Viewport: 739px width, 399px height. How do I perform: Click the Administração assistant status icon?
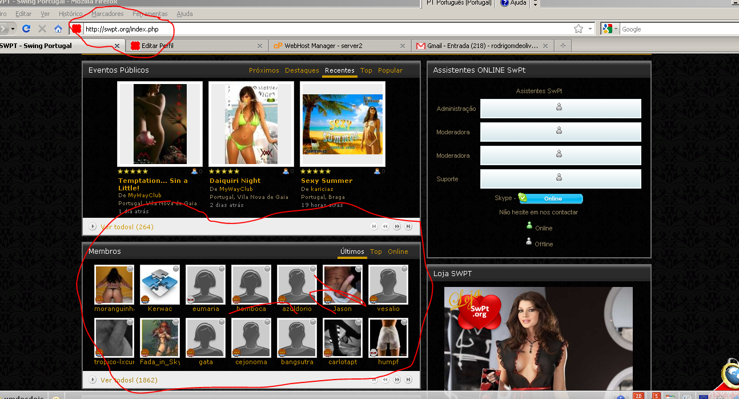click(x=559, y=107)
